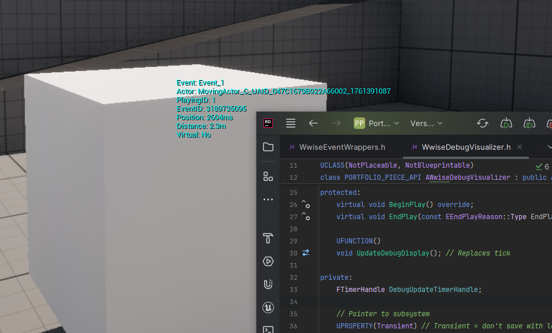Open the Explorer folder tool window
This screenshot has width=552, height=333.
pyautogui.click(x=268, y=147)
